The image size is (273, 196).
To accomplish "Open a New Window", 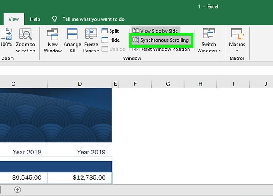I will (52, 34).
